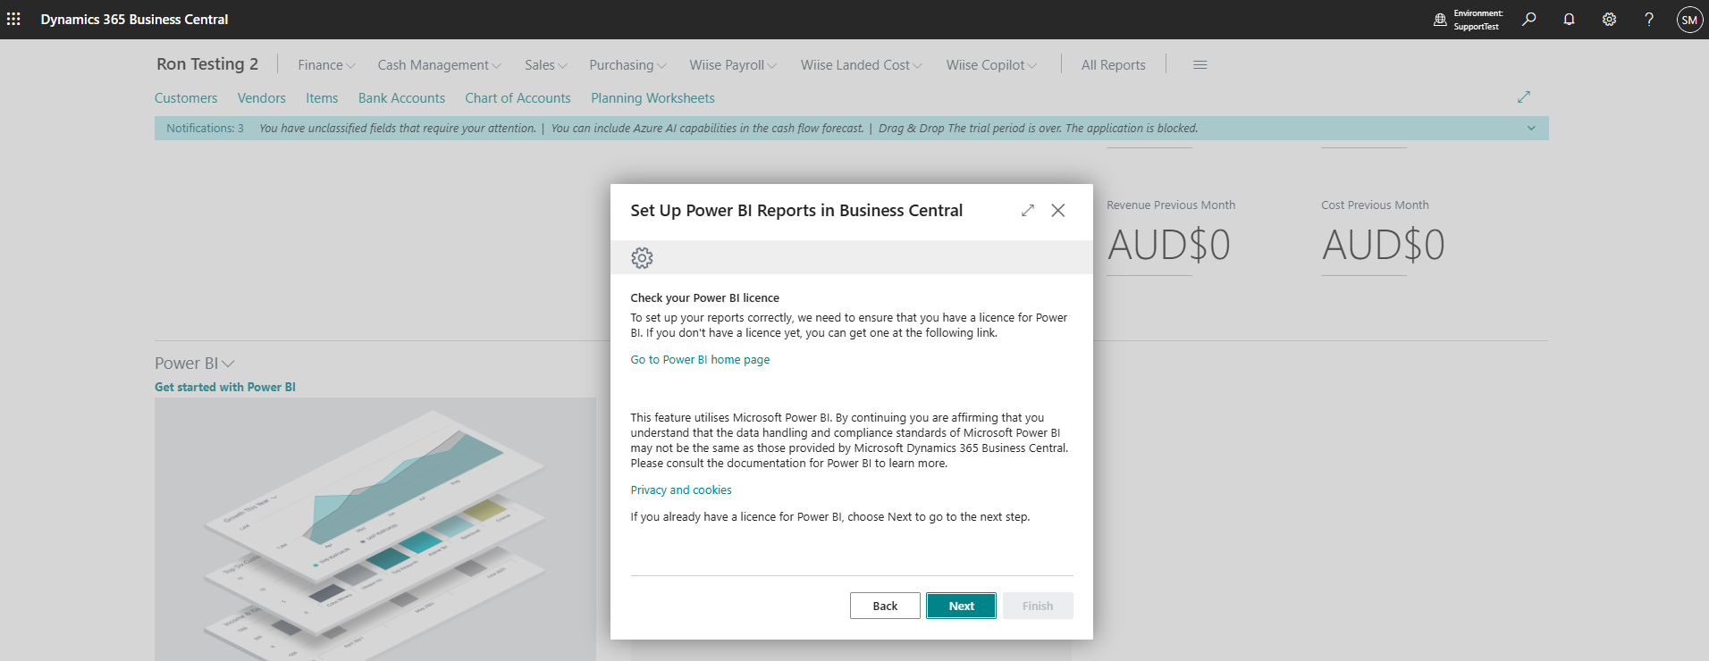
Task: Go to Customers list
Action: point(186,98)
